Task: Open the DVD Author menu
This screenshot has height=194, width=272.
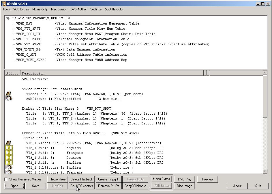Action: (79, 9)
